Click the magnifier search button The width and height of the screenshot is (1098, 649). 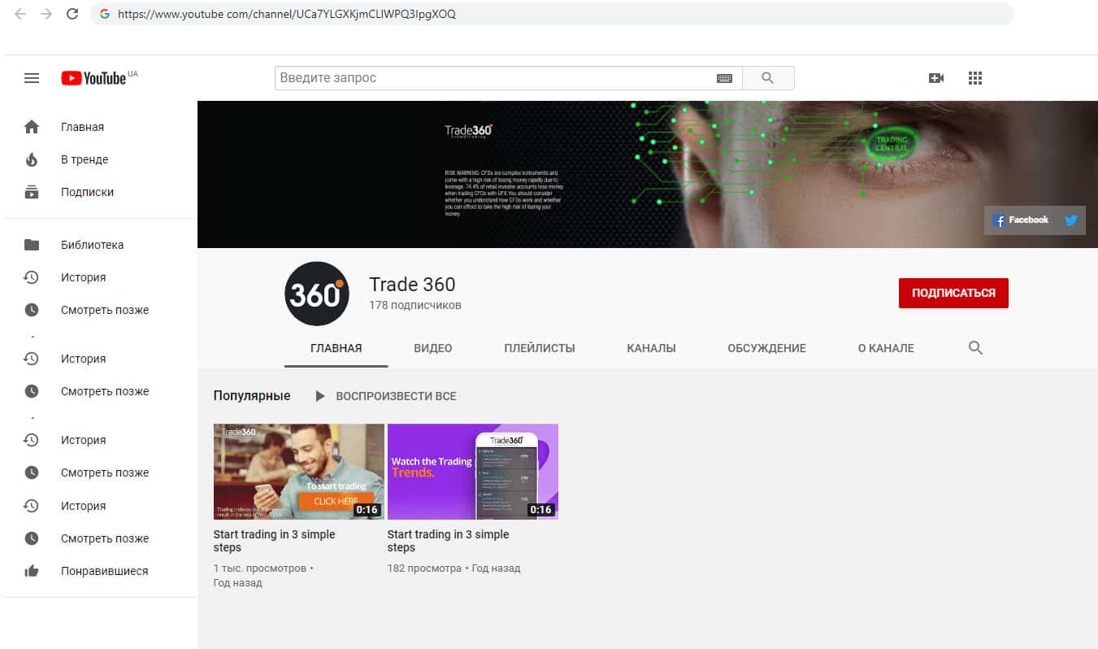(x=768, y=78)
